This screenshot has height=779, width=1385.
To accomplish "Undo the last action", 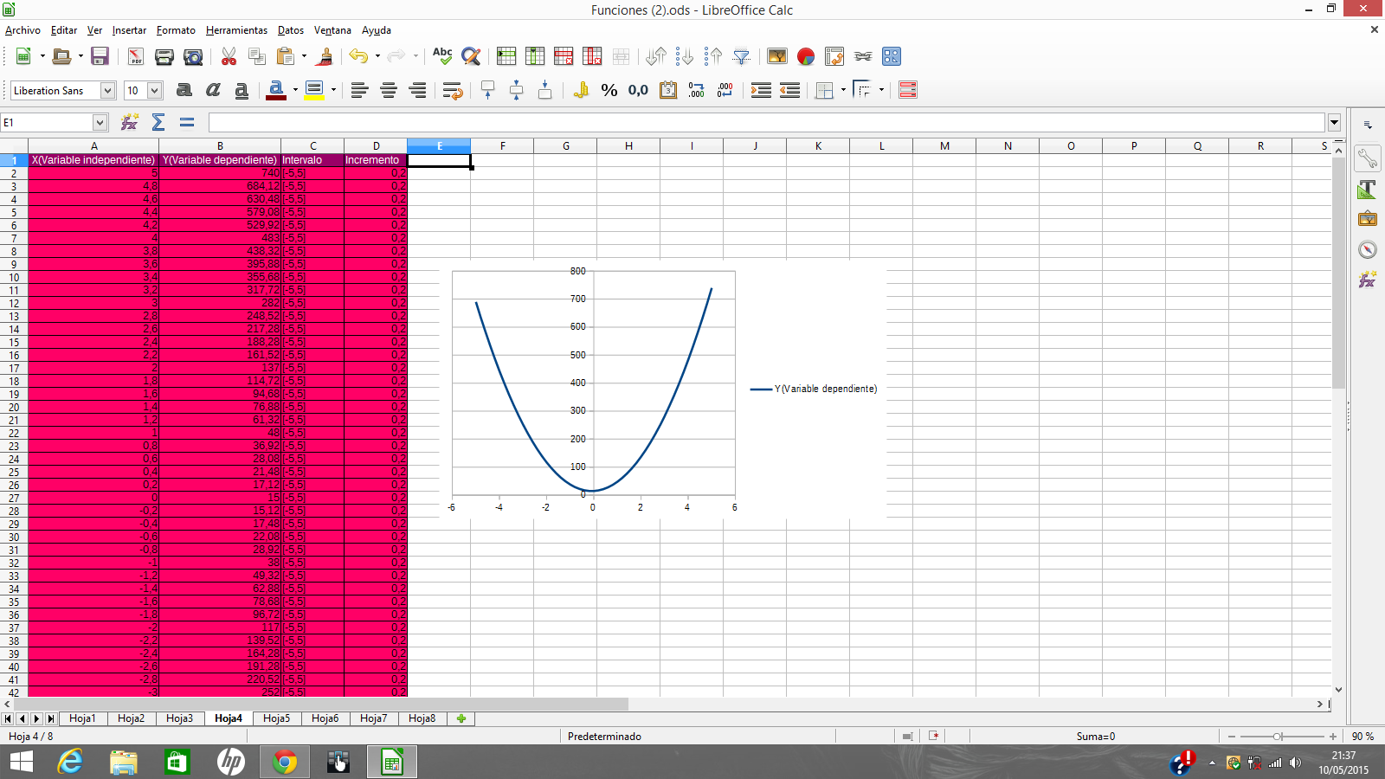I will 358,56.
